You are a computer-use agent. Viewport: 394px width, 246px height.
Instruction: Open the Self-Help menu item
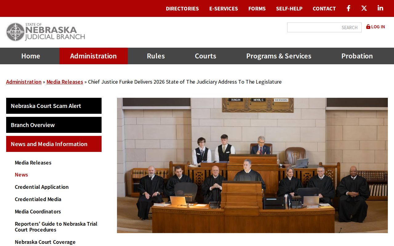click(x=289, y=9)
